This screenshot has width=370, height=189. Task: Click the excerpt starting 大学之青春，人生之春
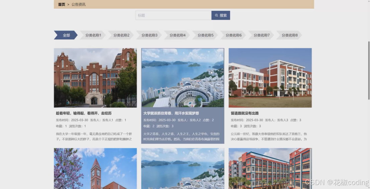click(181, 136)
